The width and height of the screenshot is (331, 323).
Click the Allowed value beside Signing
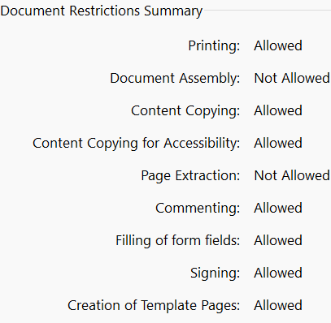[278, 273]
